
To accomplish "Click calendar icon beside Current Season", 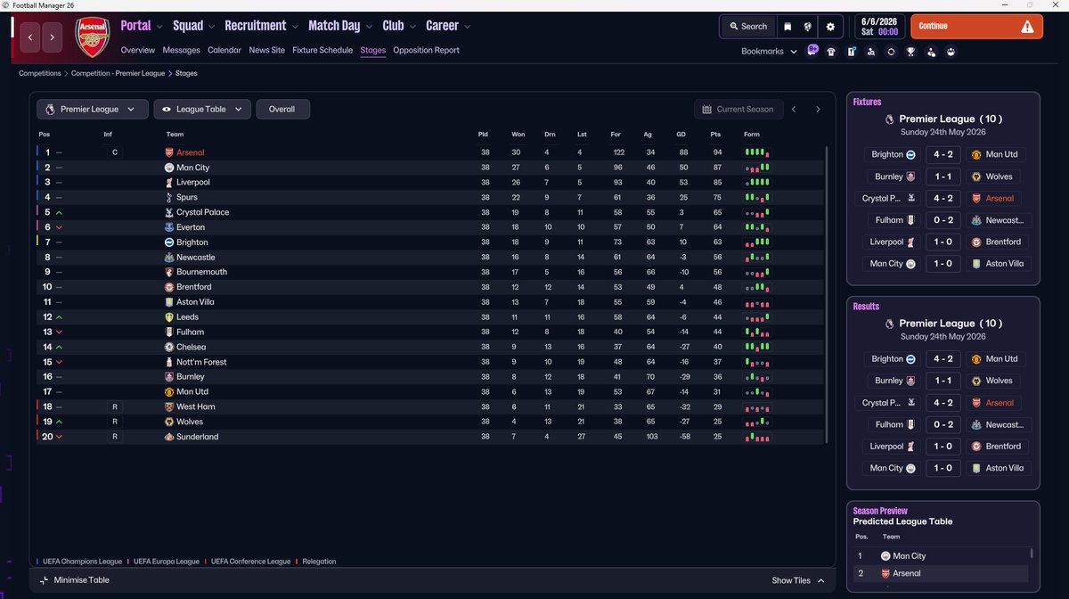I will pos(707,109).
